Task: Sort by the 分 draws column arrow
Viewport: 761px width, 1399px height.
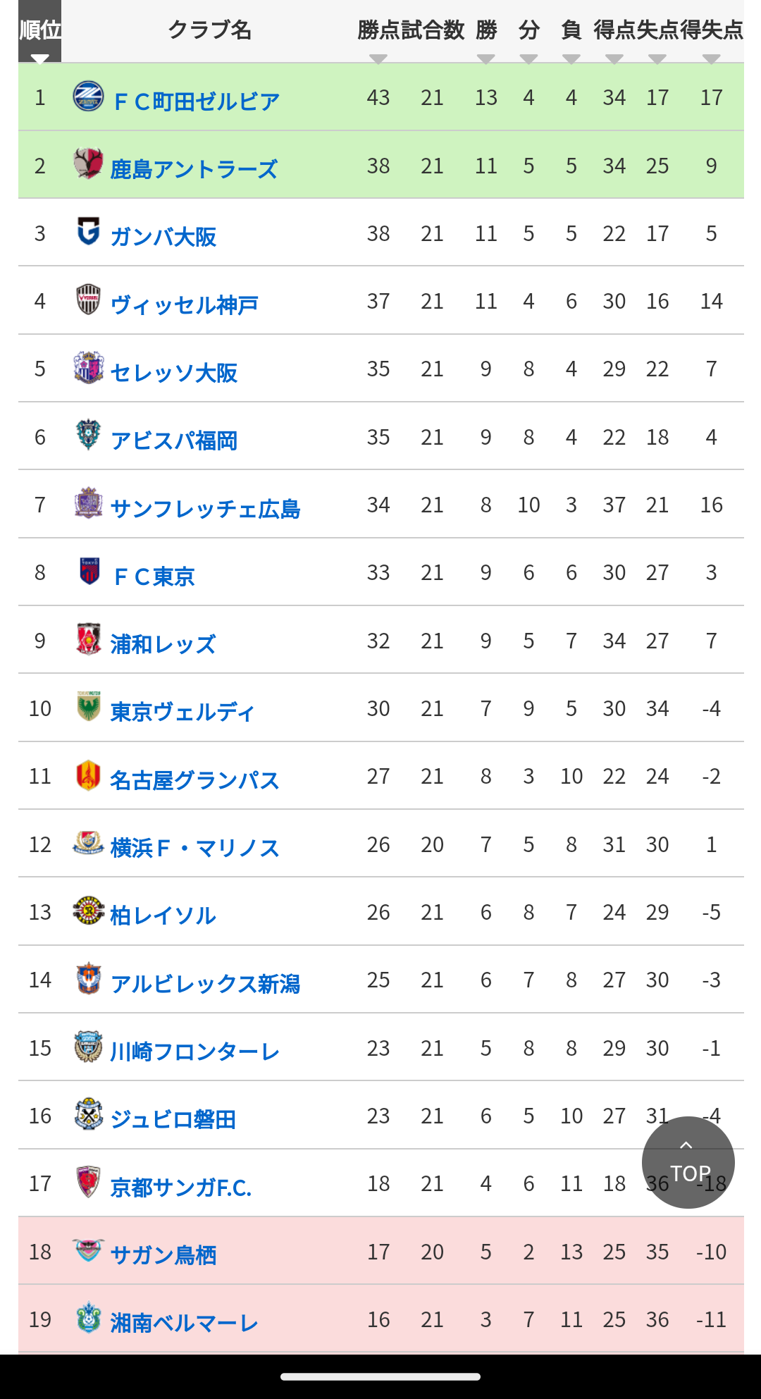Action: coord(529,58)
